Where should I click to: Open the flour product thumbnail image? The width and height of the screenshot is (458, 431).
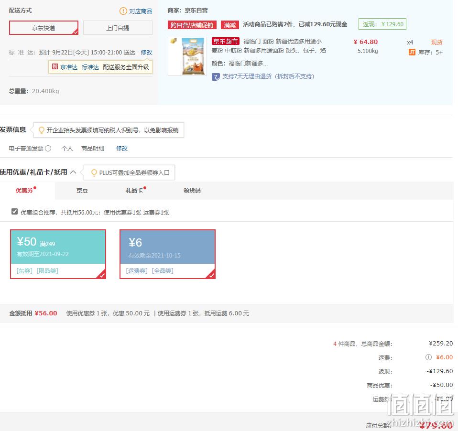187,56
